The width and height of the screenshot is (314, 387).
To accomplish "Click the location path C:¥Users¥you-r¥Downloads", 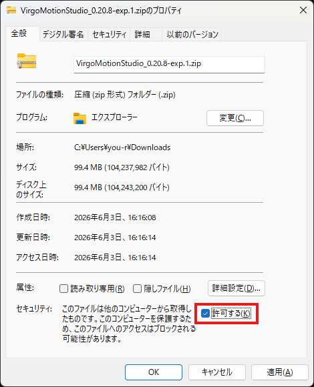I will (x=122, y=147).
